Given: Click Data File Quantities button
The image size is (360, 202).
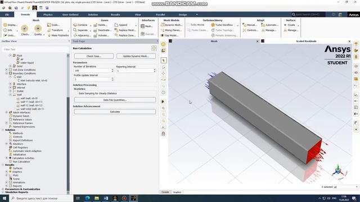Looking at the screenshot, I should click(115, 100).
